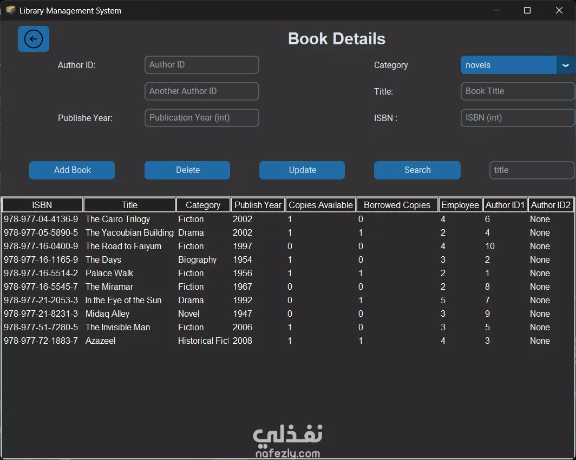
Task: Select The Invisible Man title cell
Action: coord(117,328)
